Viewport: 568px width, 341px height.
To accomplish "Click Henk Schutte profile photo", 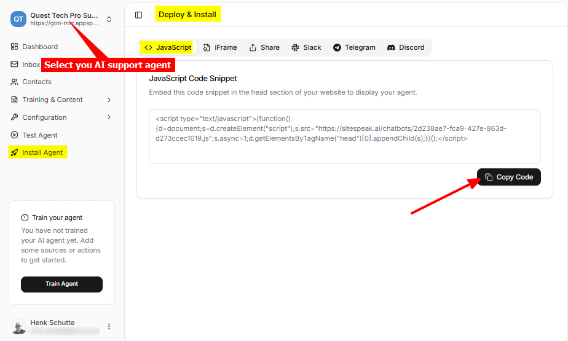I will pos(18,326).
